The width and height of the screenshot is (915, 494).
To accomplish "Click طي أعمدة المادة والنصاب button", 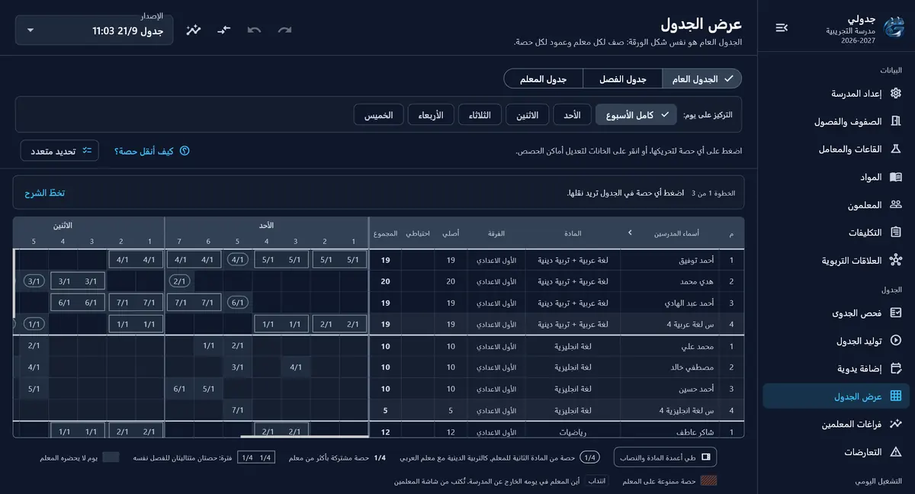I will (x=665, y=457).
